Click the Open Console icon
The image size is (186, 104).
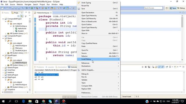tap(175, 67)
